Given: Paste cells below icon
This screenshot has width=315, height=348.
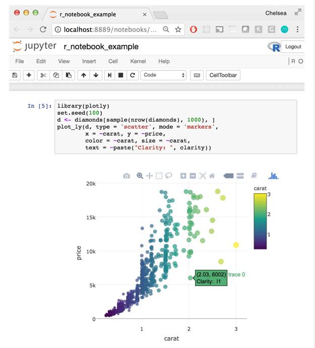Looking at the screenshot, I should [69, 75].
